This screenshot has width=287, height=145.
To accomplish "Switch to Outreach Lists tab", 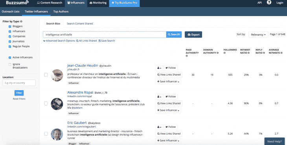I will pos(11,11).
